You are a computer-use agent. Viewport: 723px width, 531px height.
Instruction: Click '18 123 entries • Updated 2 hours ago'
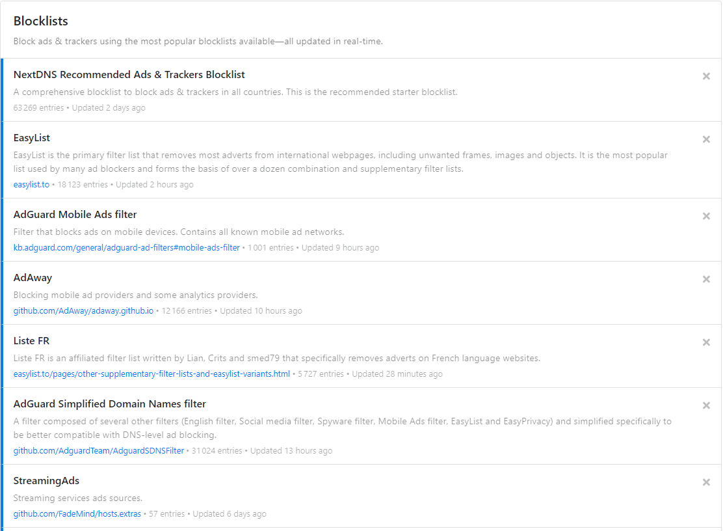click(125, 185)
